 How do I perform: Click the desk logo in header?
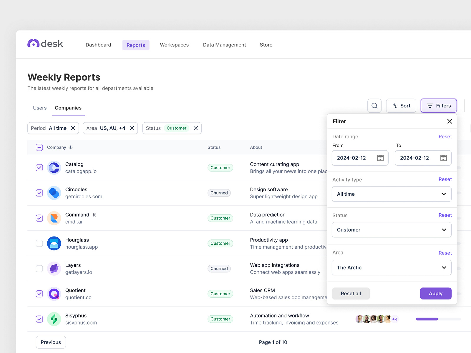pyautogui.click(x=45, y=44)
